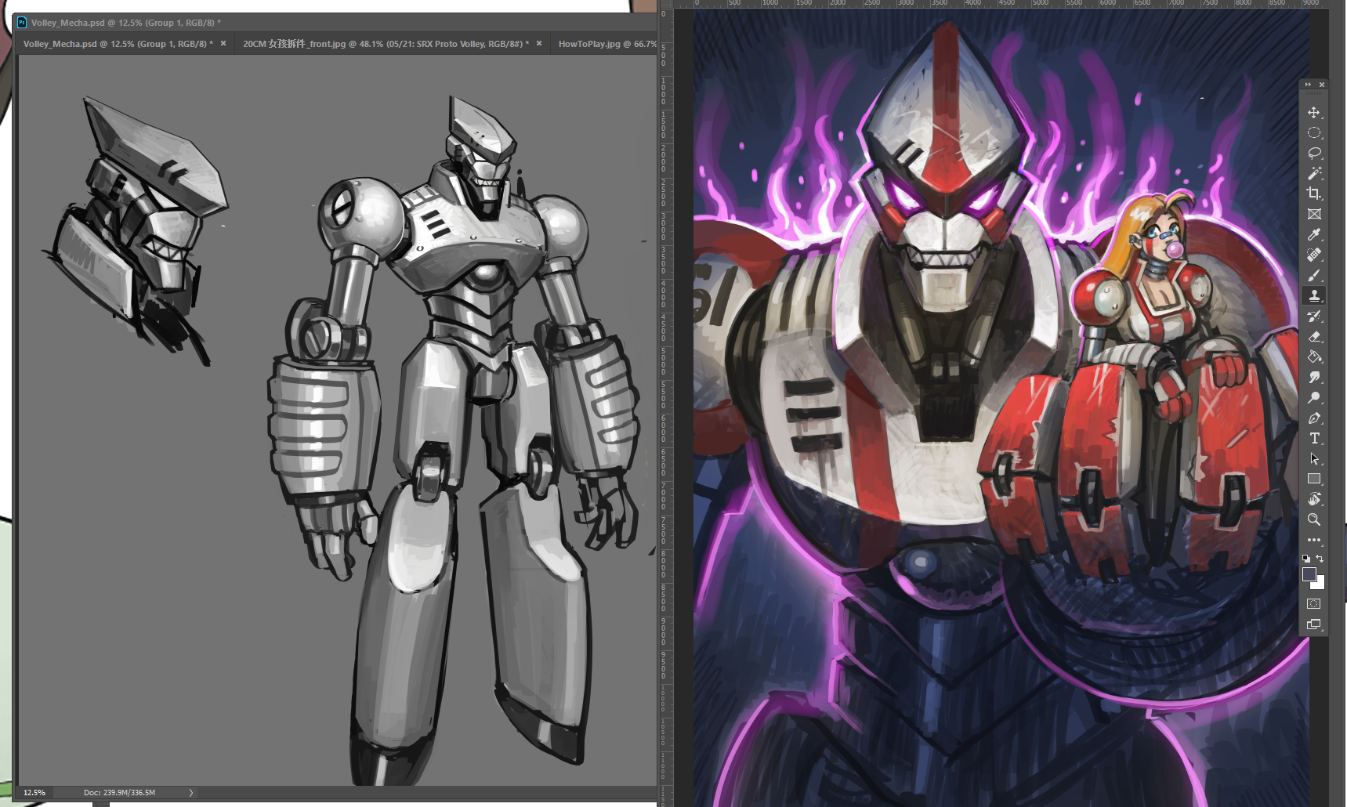Select the Move tool
1347x807 pixels.
click(x=1314, y=113)
